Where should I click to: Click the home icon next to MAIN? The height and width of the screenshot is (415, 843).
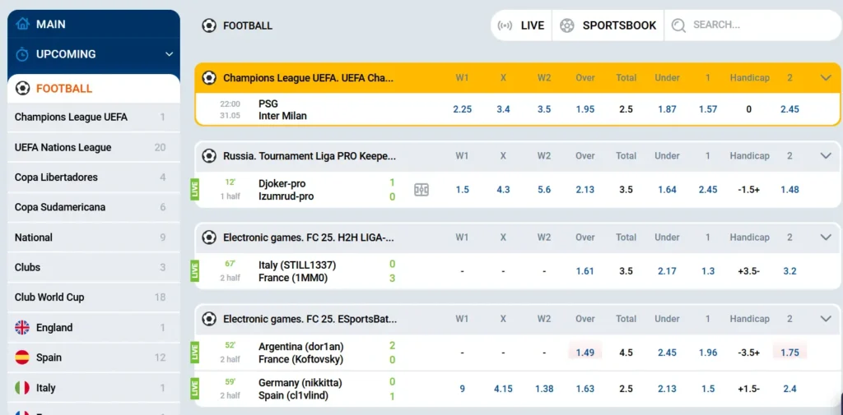[x=23, y=25]
